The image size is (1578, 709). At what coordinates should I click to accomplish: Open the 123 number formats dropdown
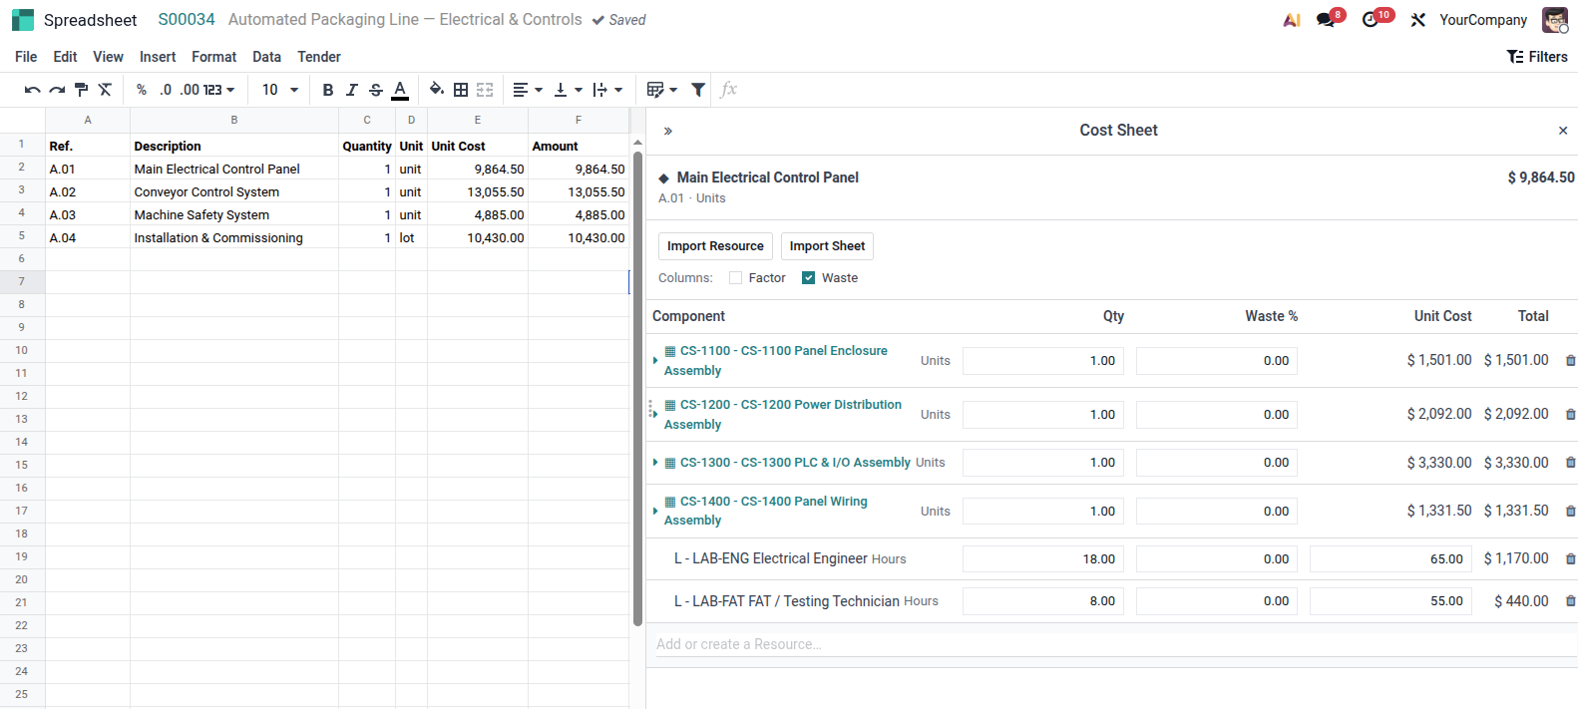[219, 90]
